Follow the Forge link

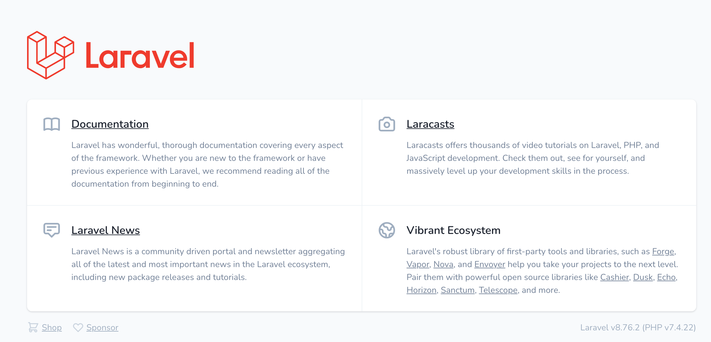click(x=663, y=251)
